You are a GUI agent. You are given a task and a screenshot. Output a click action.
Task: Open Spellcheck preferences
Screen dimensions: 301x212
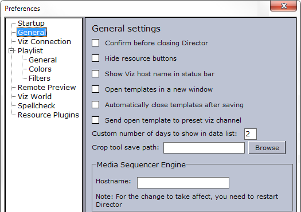click(36, 105)
